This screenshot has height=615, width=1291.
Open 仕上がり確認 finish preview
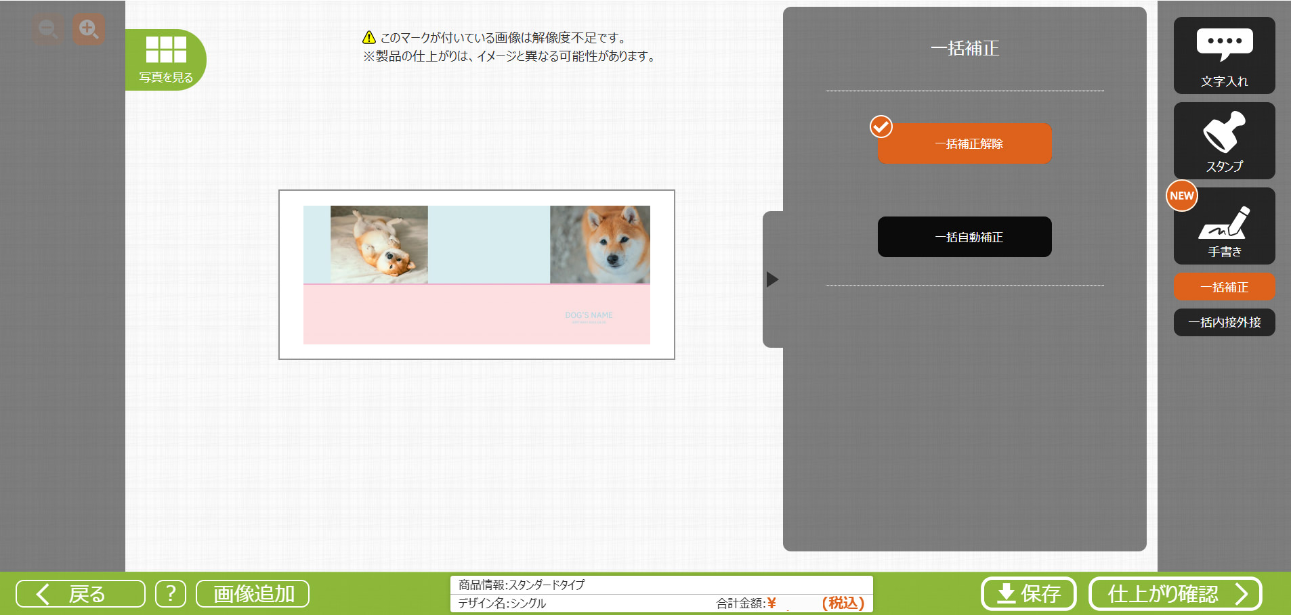[1175, 594]
